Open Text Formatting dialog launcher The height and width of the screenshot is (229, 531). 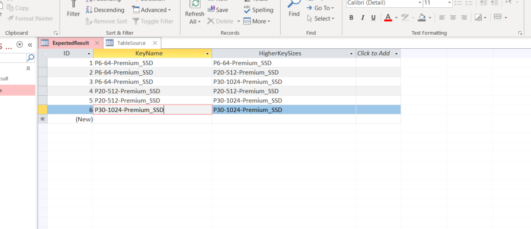point(520,33)
